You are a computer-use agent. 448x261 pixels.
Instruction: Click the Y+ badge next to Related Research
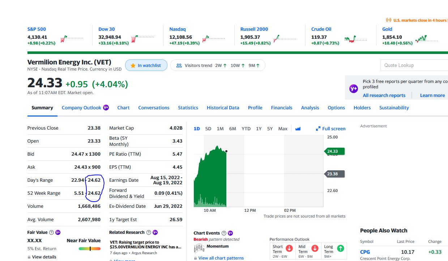[155, 232]
